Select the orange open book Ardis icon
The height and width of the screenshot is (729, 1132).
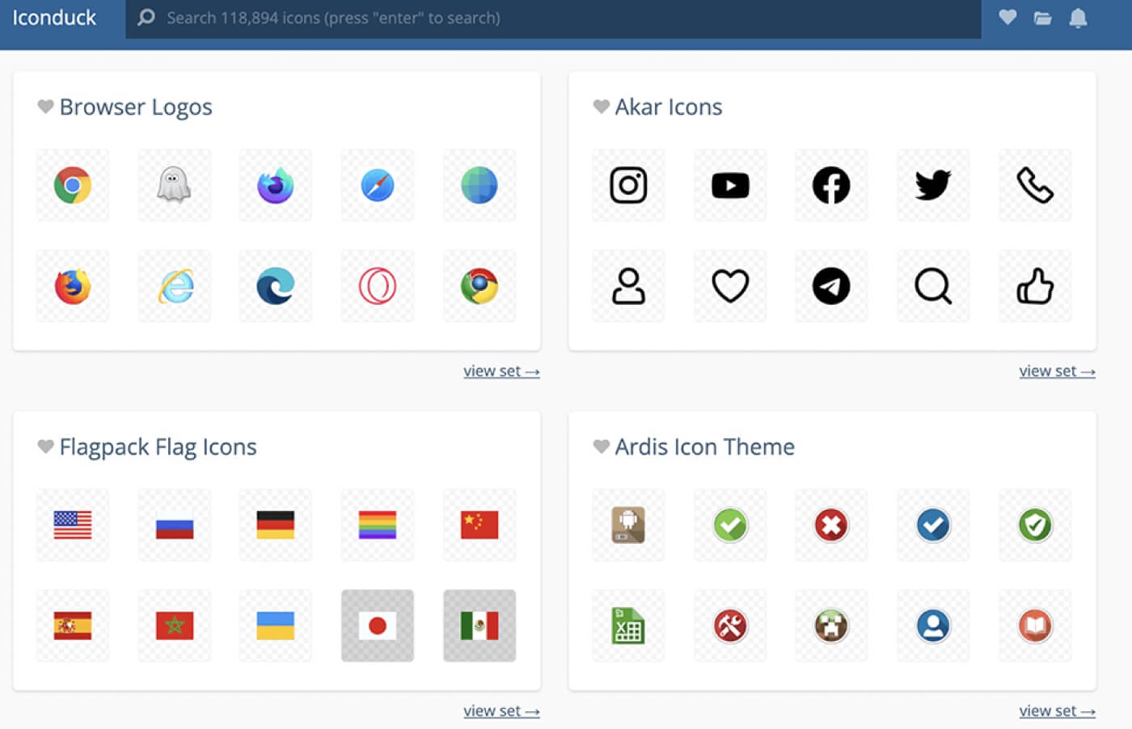coord(1035,626)
